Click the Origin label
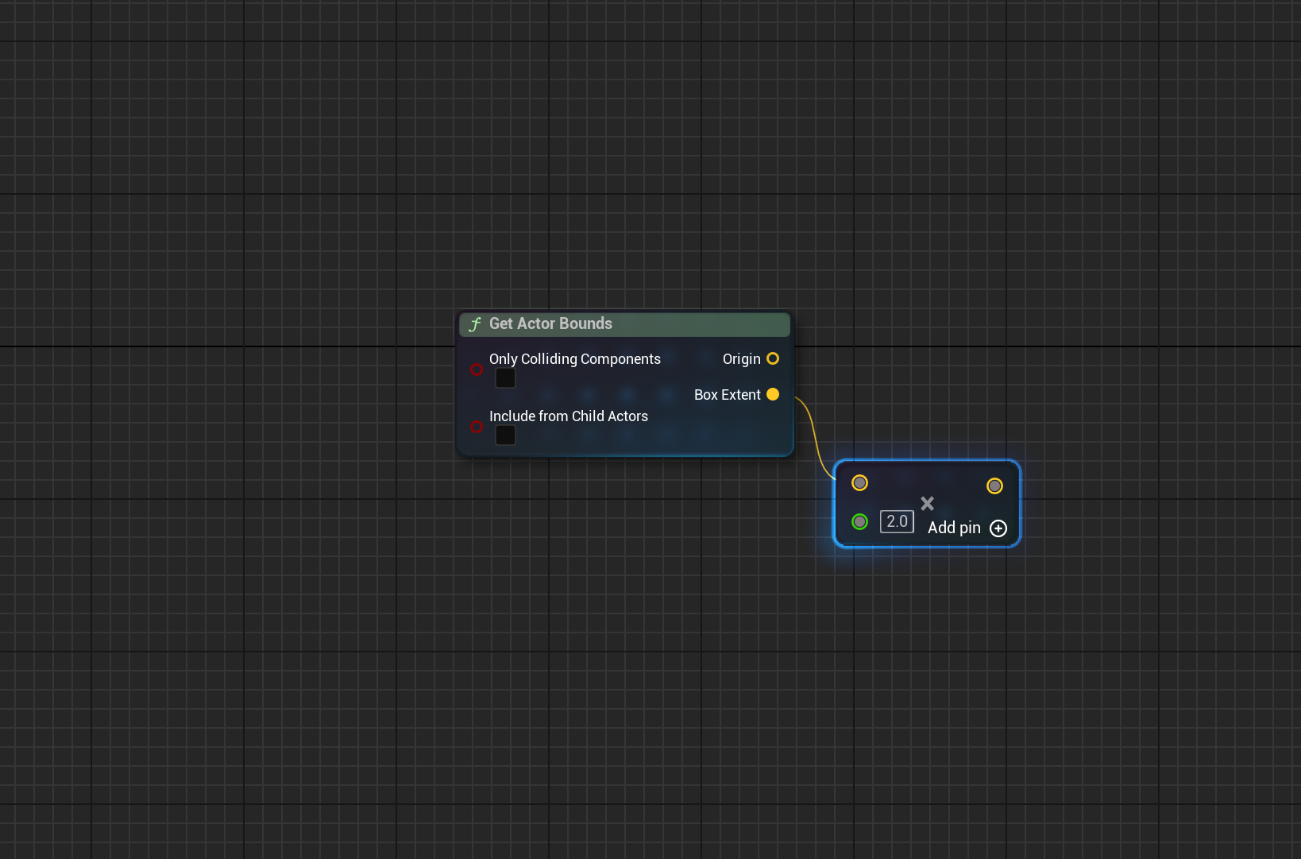 [742, 359]
